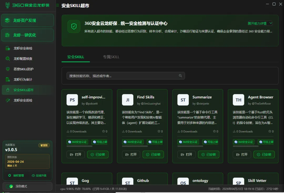The width and height of the screenshot is (284, 193).
Task: Click the 恶意SKILL防护 shield icon
Action: (x=8, y=69)
